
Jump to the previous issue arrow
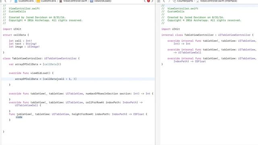(x=145, y=1)
